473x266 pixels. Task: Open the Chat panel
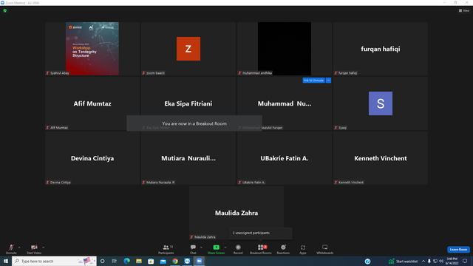click(x=193, y=249)
